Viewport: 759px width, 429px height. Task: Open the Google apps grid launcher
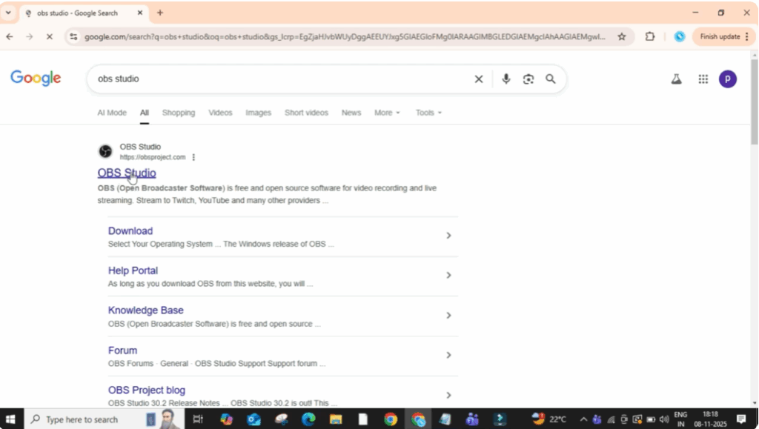pyautogui.click(x=702, y=79)
